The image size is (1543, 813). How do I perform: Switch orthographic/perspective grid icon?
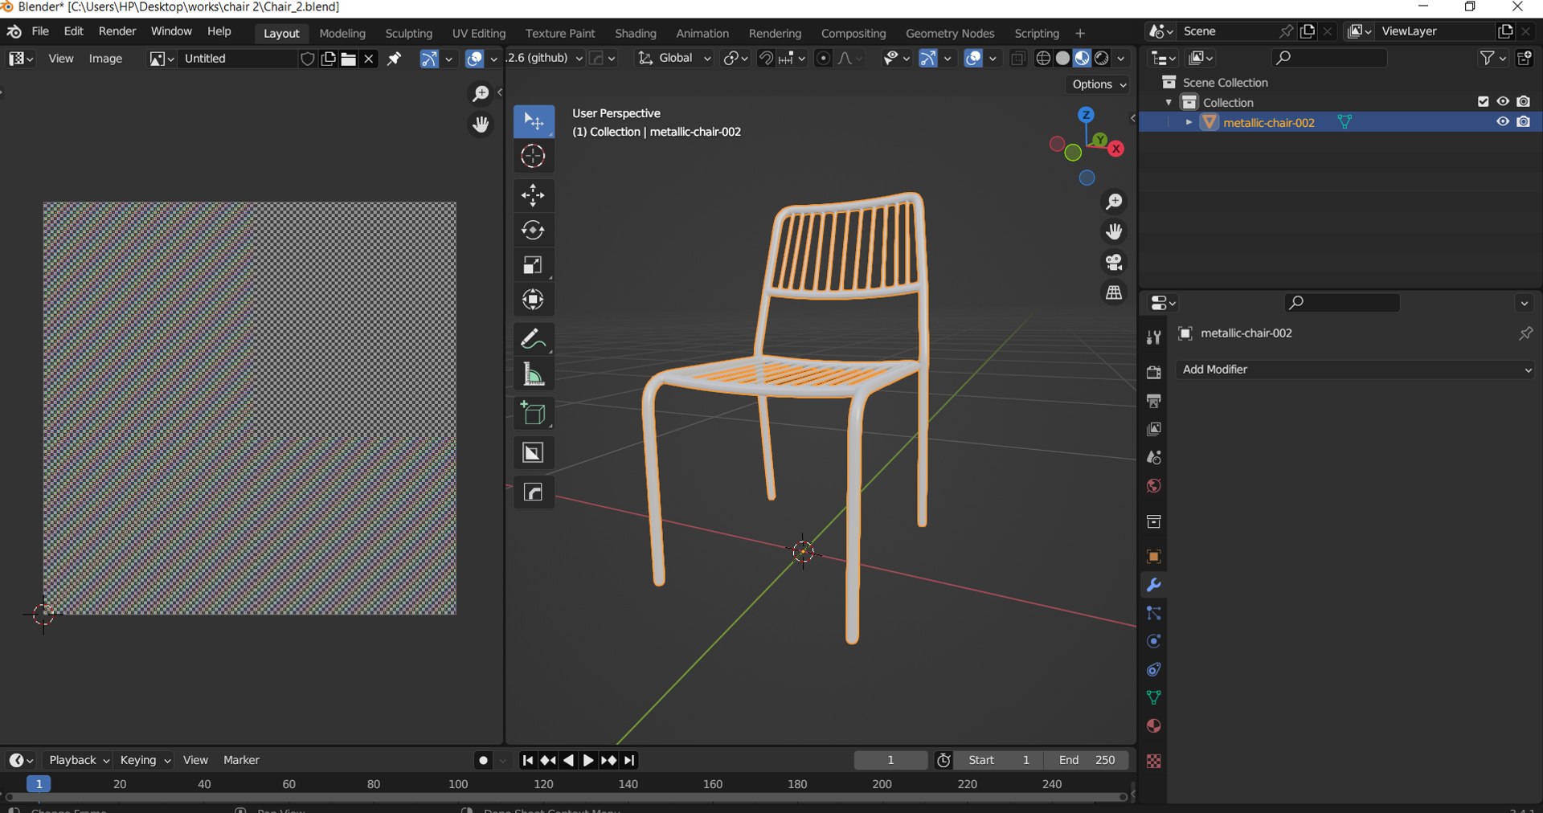(x=1114, y=293)
